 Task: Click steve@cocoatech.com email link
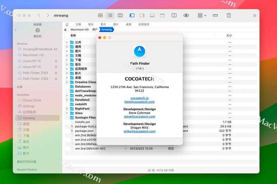(x=140, y=117)
